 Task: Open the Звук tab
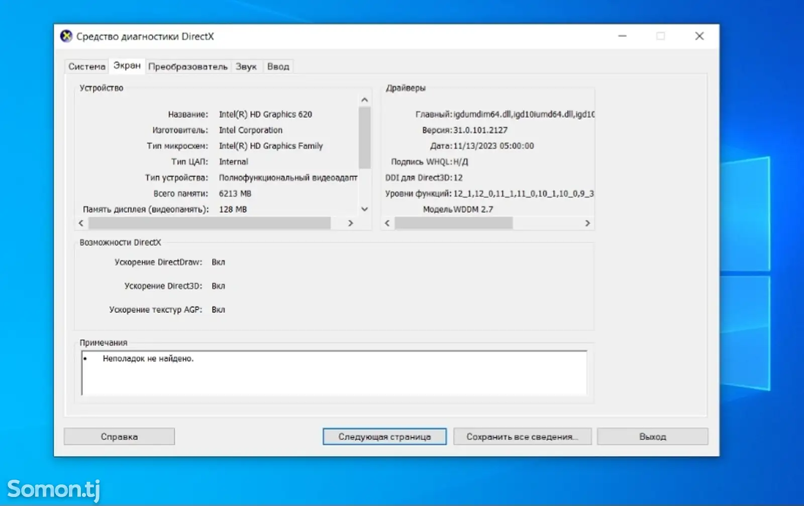pyautogui.click(x=246, y=66)
